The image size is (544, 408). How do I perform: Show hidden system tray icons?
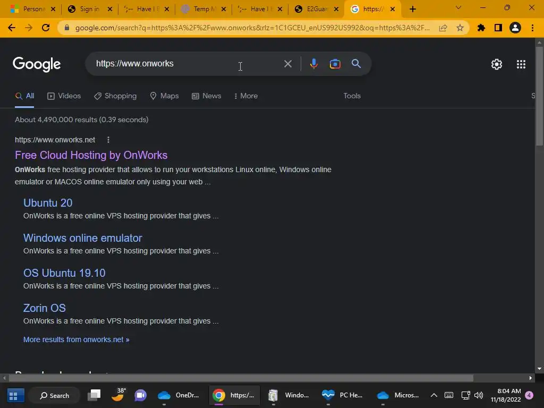pos(433,395)
